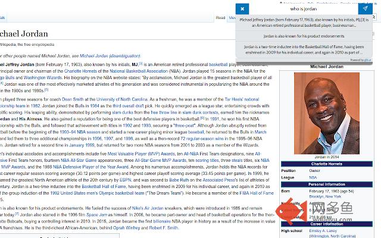Follow the Dean Smith link
This screenshot has height=238, width=381.
(73, 99)
